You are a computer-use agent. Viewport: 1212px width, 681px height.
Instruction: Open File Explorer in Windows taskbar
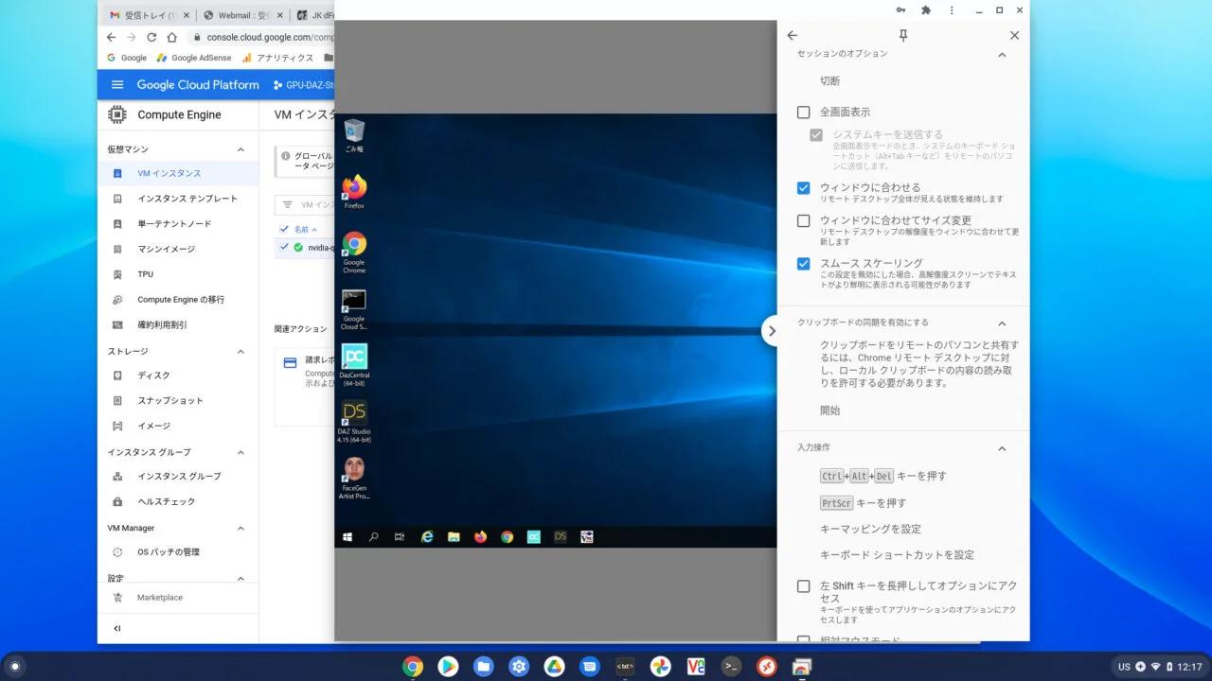click(454, 536)
